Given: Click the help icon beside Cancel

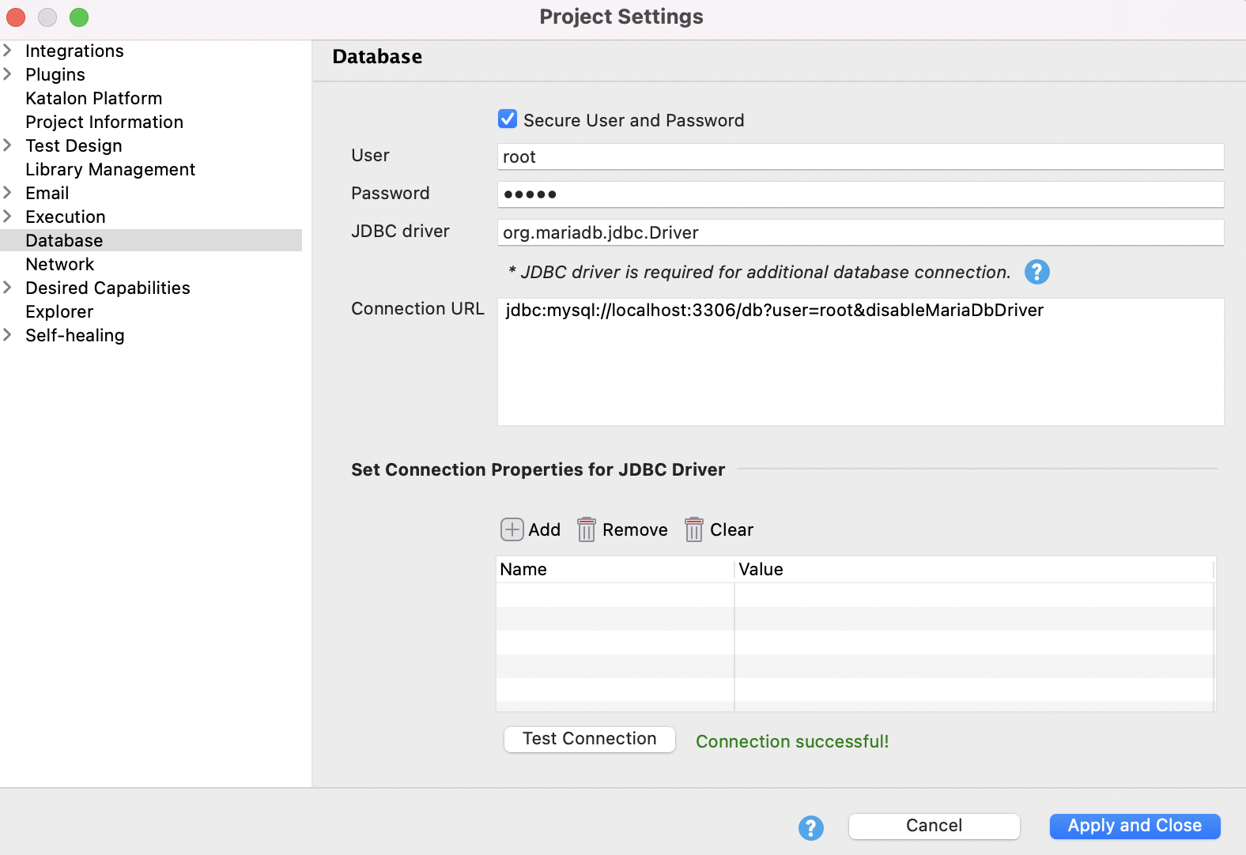Looking at the screenshot, I should [810, 827].
